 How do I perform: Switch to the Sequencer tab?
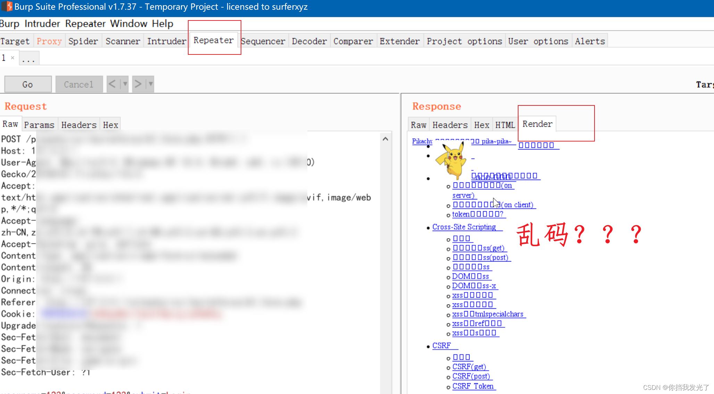(263, 41)
